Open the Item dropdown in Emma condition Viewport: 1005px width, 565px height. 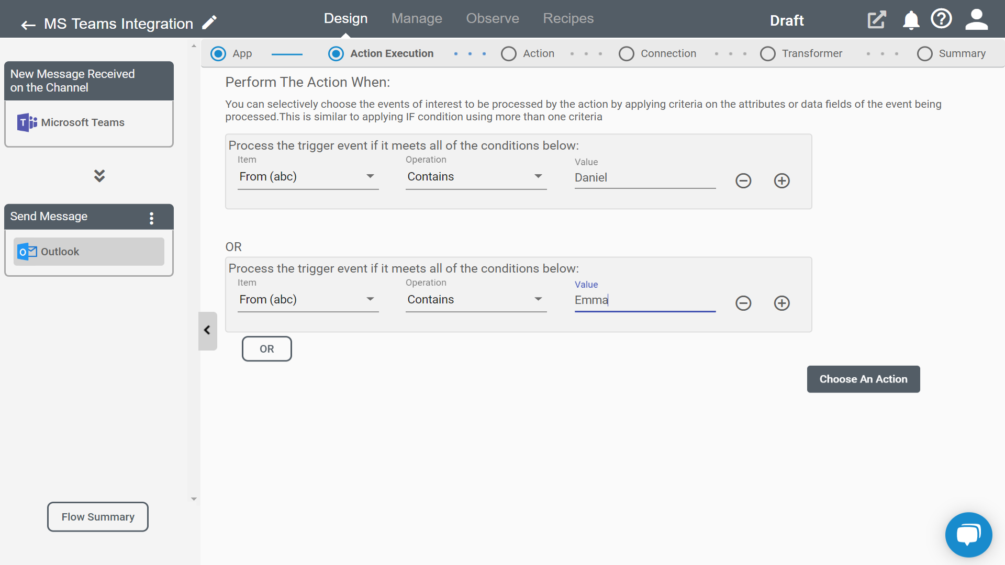[x=308, y=300]
